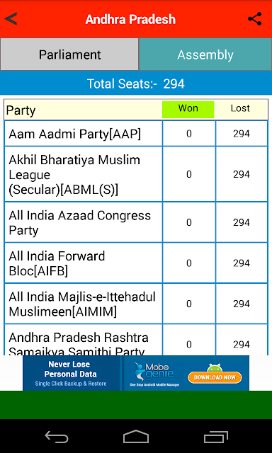Tap Android home navigation button
This screenshot has width=272, height=453.
(x=136, y=436)
